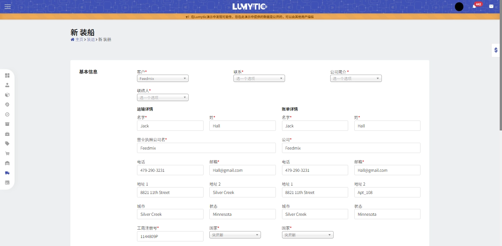Open the dashboard grid icon in sidebar

[7, 75]
